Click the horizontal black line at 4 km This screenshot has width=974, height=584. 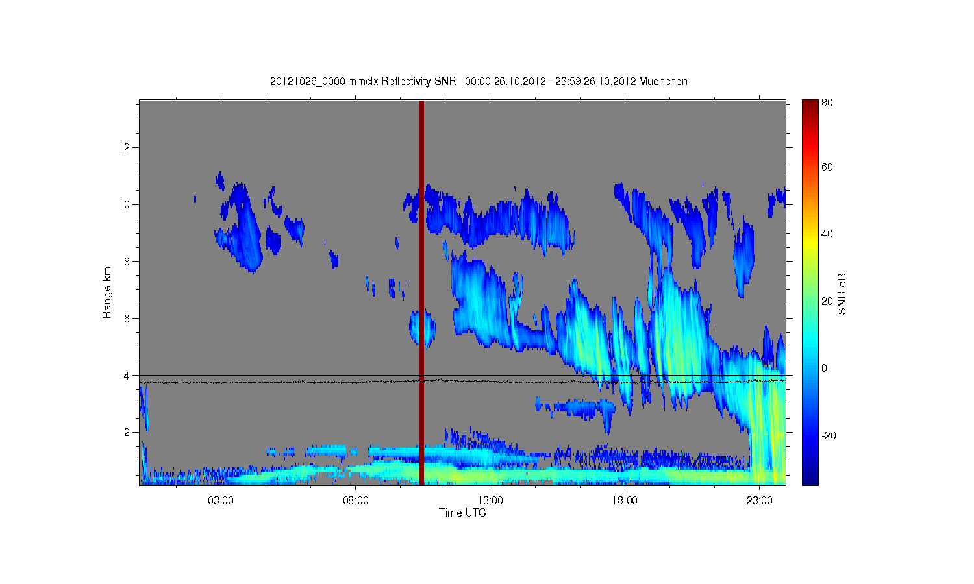click(x=462, y=375)
